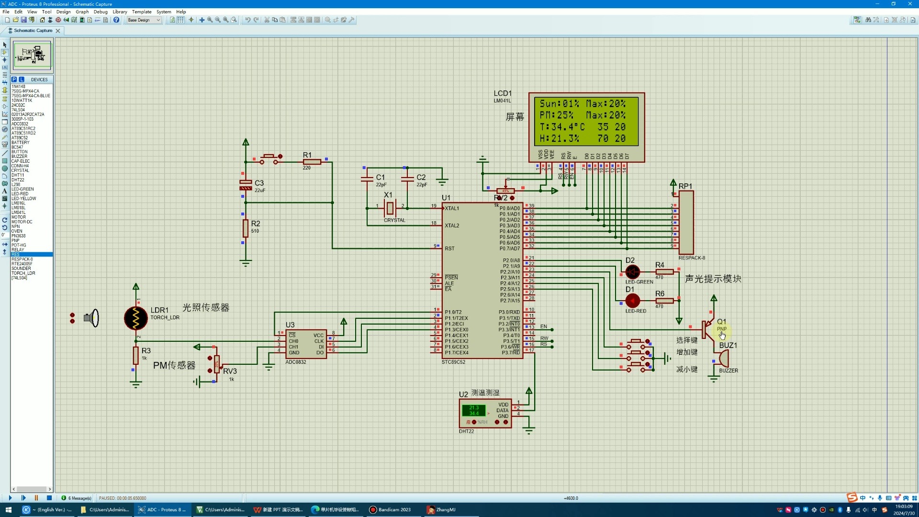Image resolution: width=919 pixels, height=517 pixels.
Task: Click the device list horizontal scrollbar
Action: (32, 489)
